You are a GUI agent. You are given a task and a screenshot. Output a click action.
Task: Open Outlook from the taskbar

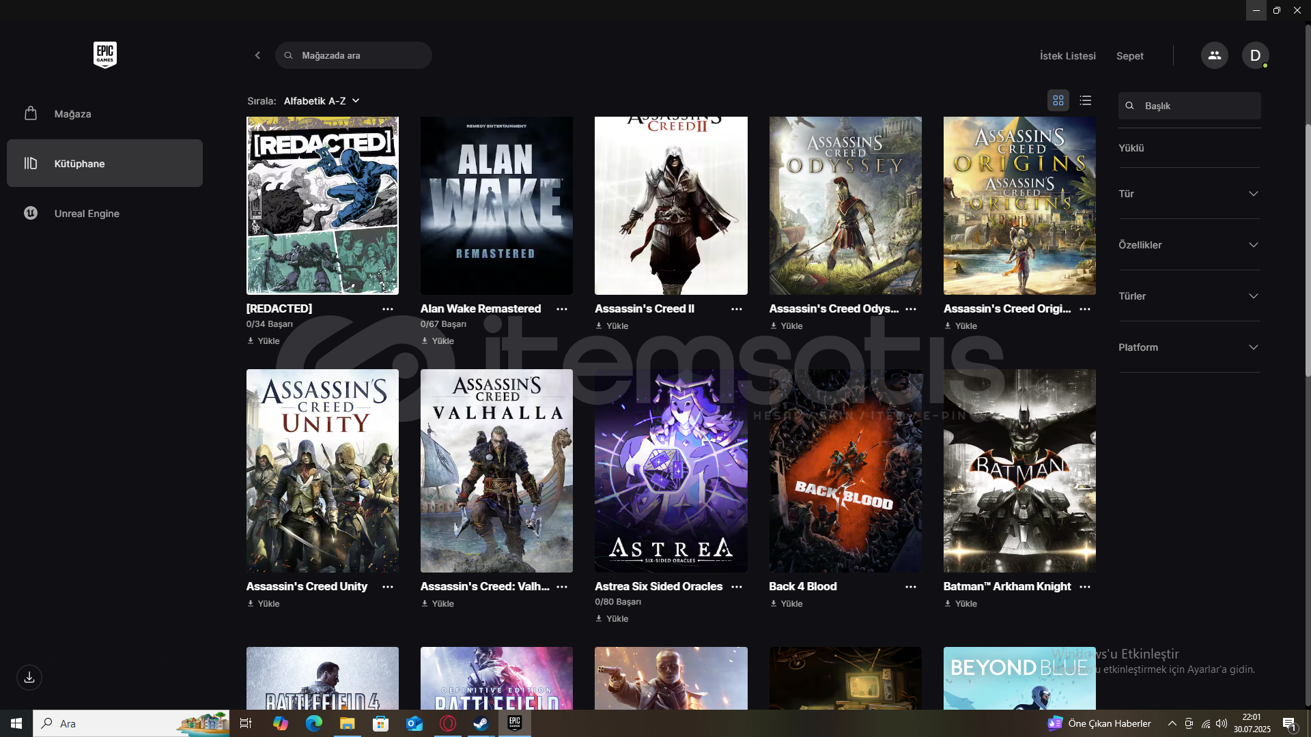click(414, 723)
